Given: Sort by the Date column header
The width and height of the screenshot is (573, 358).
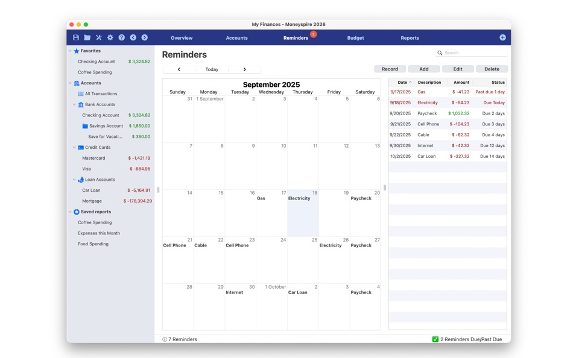Looking at the screenshot, I should point(402,83).
